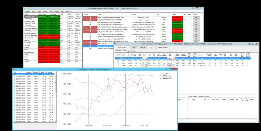Uncheck Enabled for the XAUUSD pair
The height and width of the screenshot is (131, 261).
(x=118, y=58)
